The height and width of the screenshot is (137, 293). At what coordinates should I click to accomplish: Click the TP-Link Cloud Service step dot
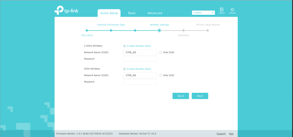[208, 30]
